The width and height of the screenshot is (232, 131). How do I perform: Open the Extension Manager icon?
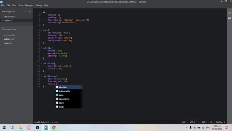click(229, 18)
